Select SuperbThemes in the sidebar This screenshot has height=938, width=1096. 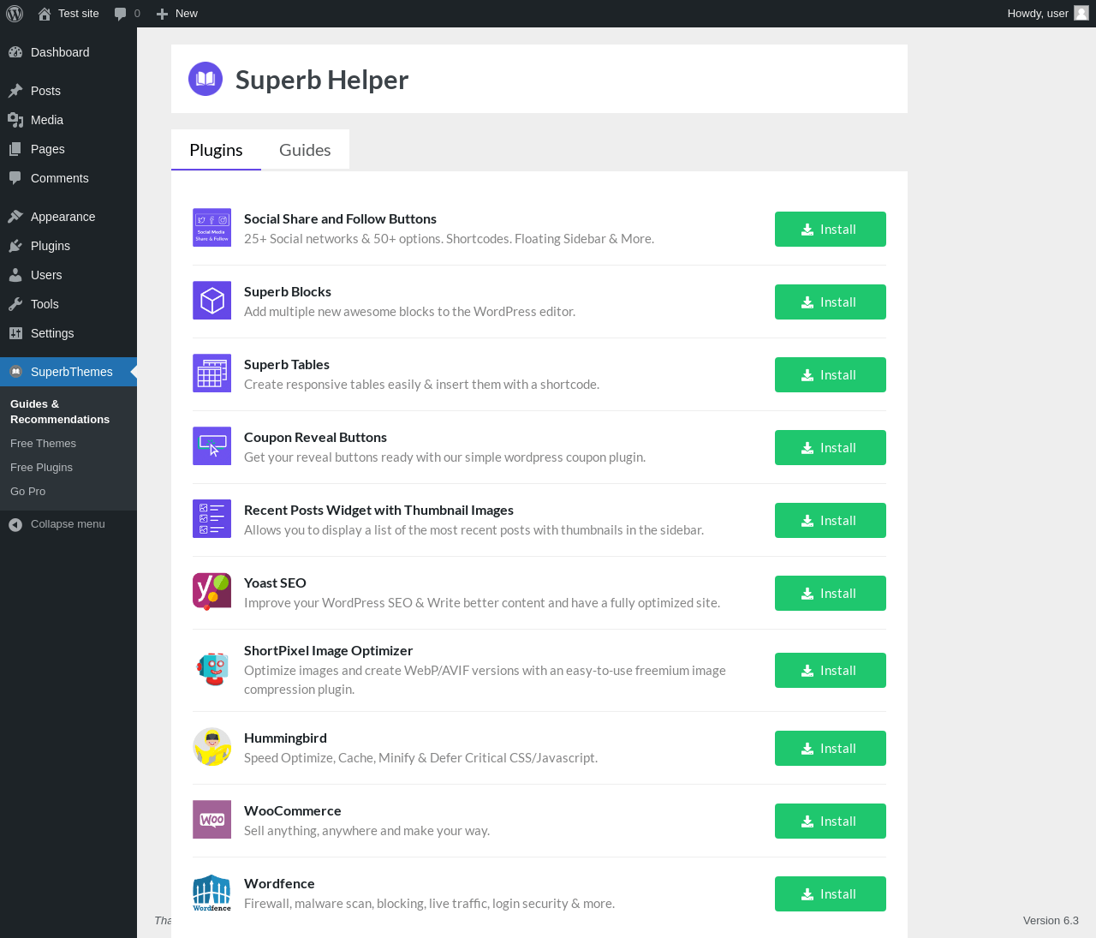68,372
